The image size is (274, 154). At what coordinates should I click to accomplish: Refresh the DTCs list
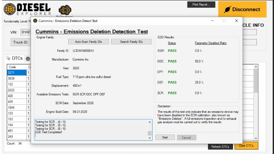tap(220, 147)
